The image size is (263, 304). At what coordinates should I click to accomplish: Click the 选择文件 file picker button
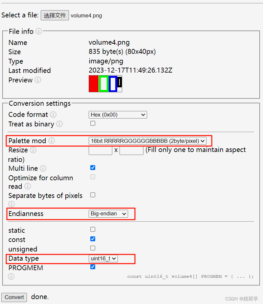(x=55, y=15)
